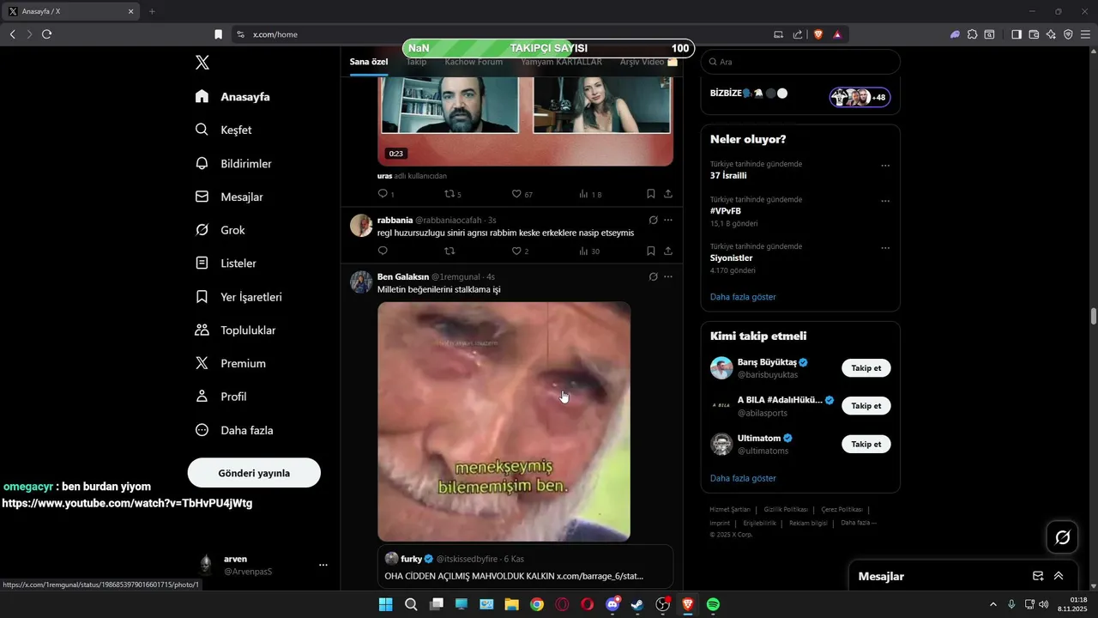The height and width of the screenshot is (618, 1098).
Task: Open Bildirimler notifications
Action: (x=233, y=164)
